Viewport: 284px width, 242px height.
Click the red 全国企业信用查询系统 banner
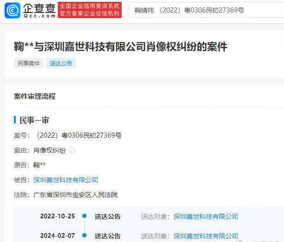click(90, 10)
